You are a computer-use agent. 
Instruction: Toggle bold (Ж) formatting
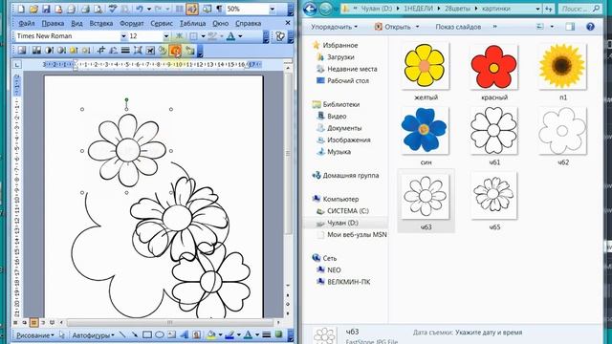(x=179, y=36)
